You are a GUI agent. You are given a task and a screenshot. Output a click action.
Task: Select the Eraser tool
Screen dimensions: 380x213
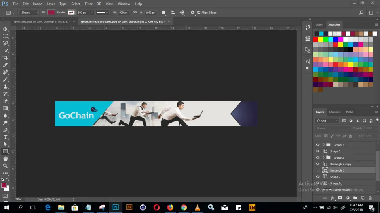pyautogui.click(x=5, y=101)
